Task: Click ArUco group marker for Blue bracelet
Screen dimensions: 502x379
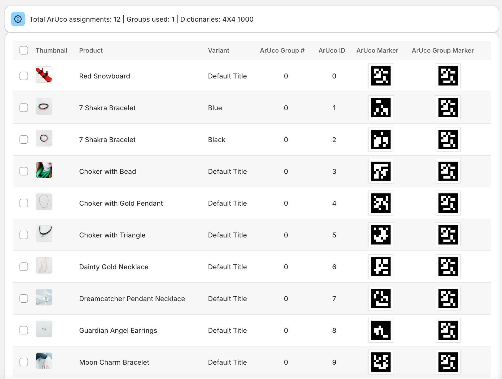Action: point(448,108)
